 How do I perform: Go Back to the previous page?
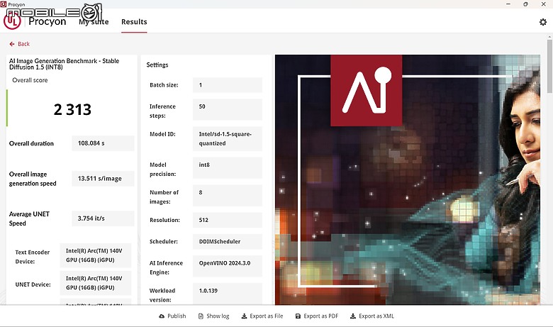(x=19, y=44)
